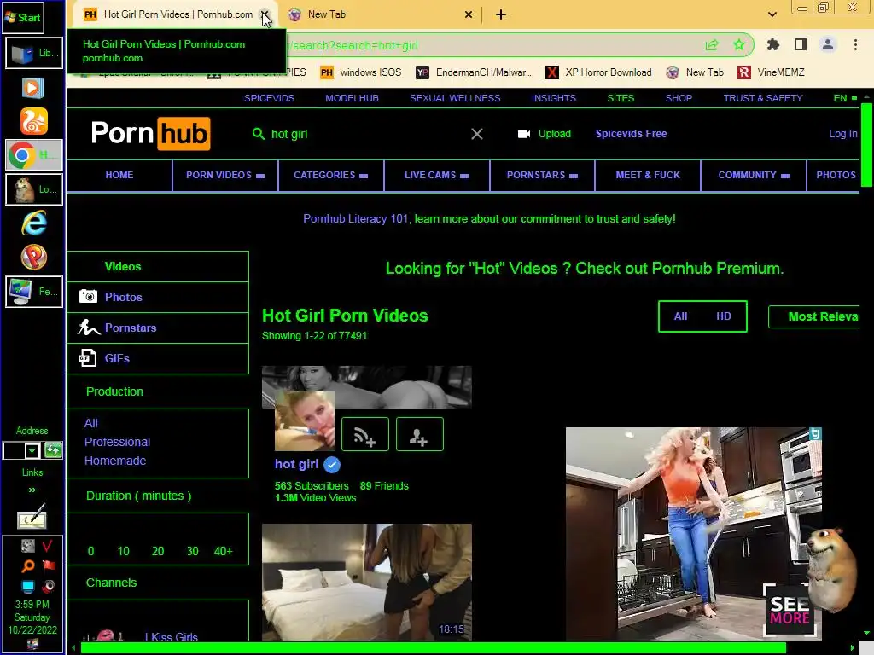
Task: Open the tablet input pen icon
Action: click(32, 517)
